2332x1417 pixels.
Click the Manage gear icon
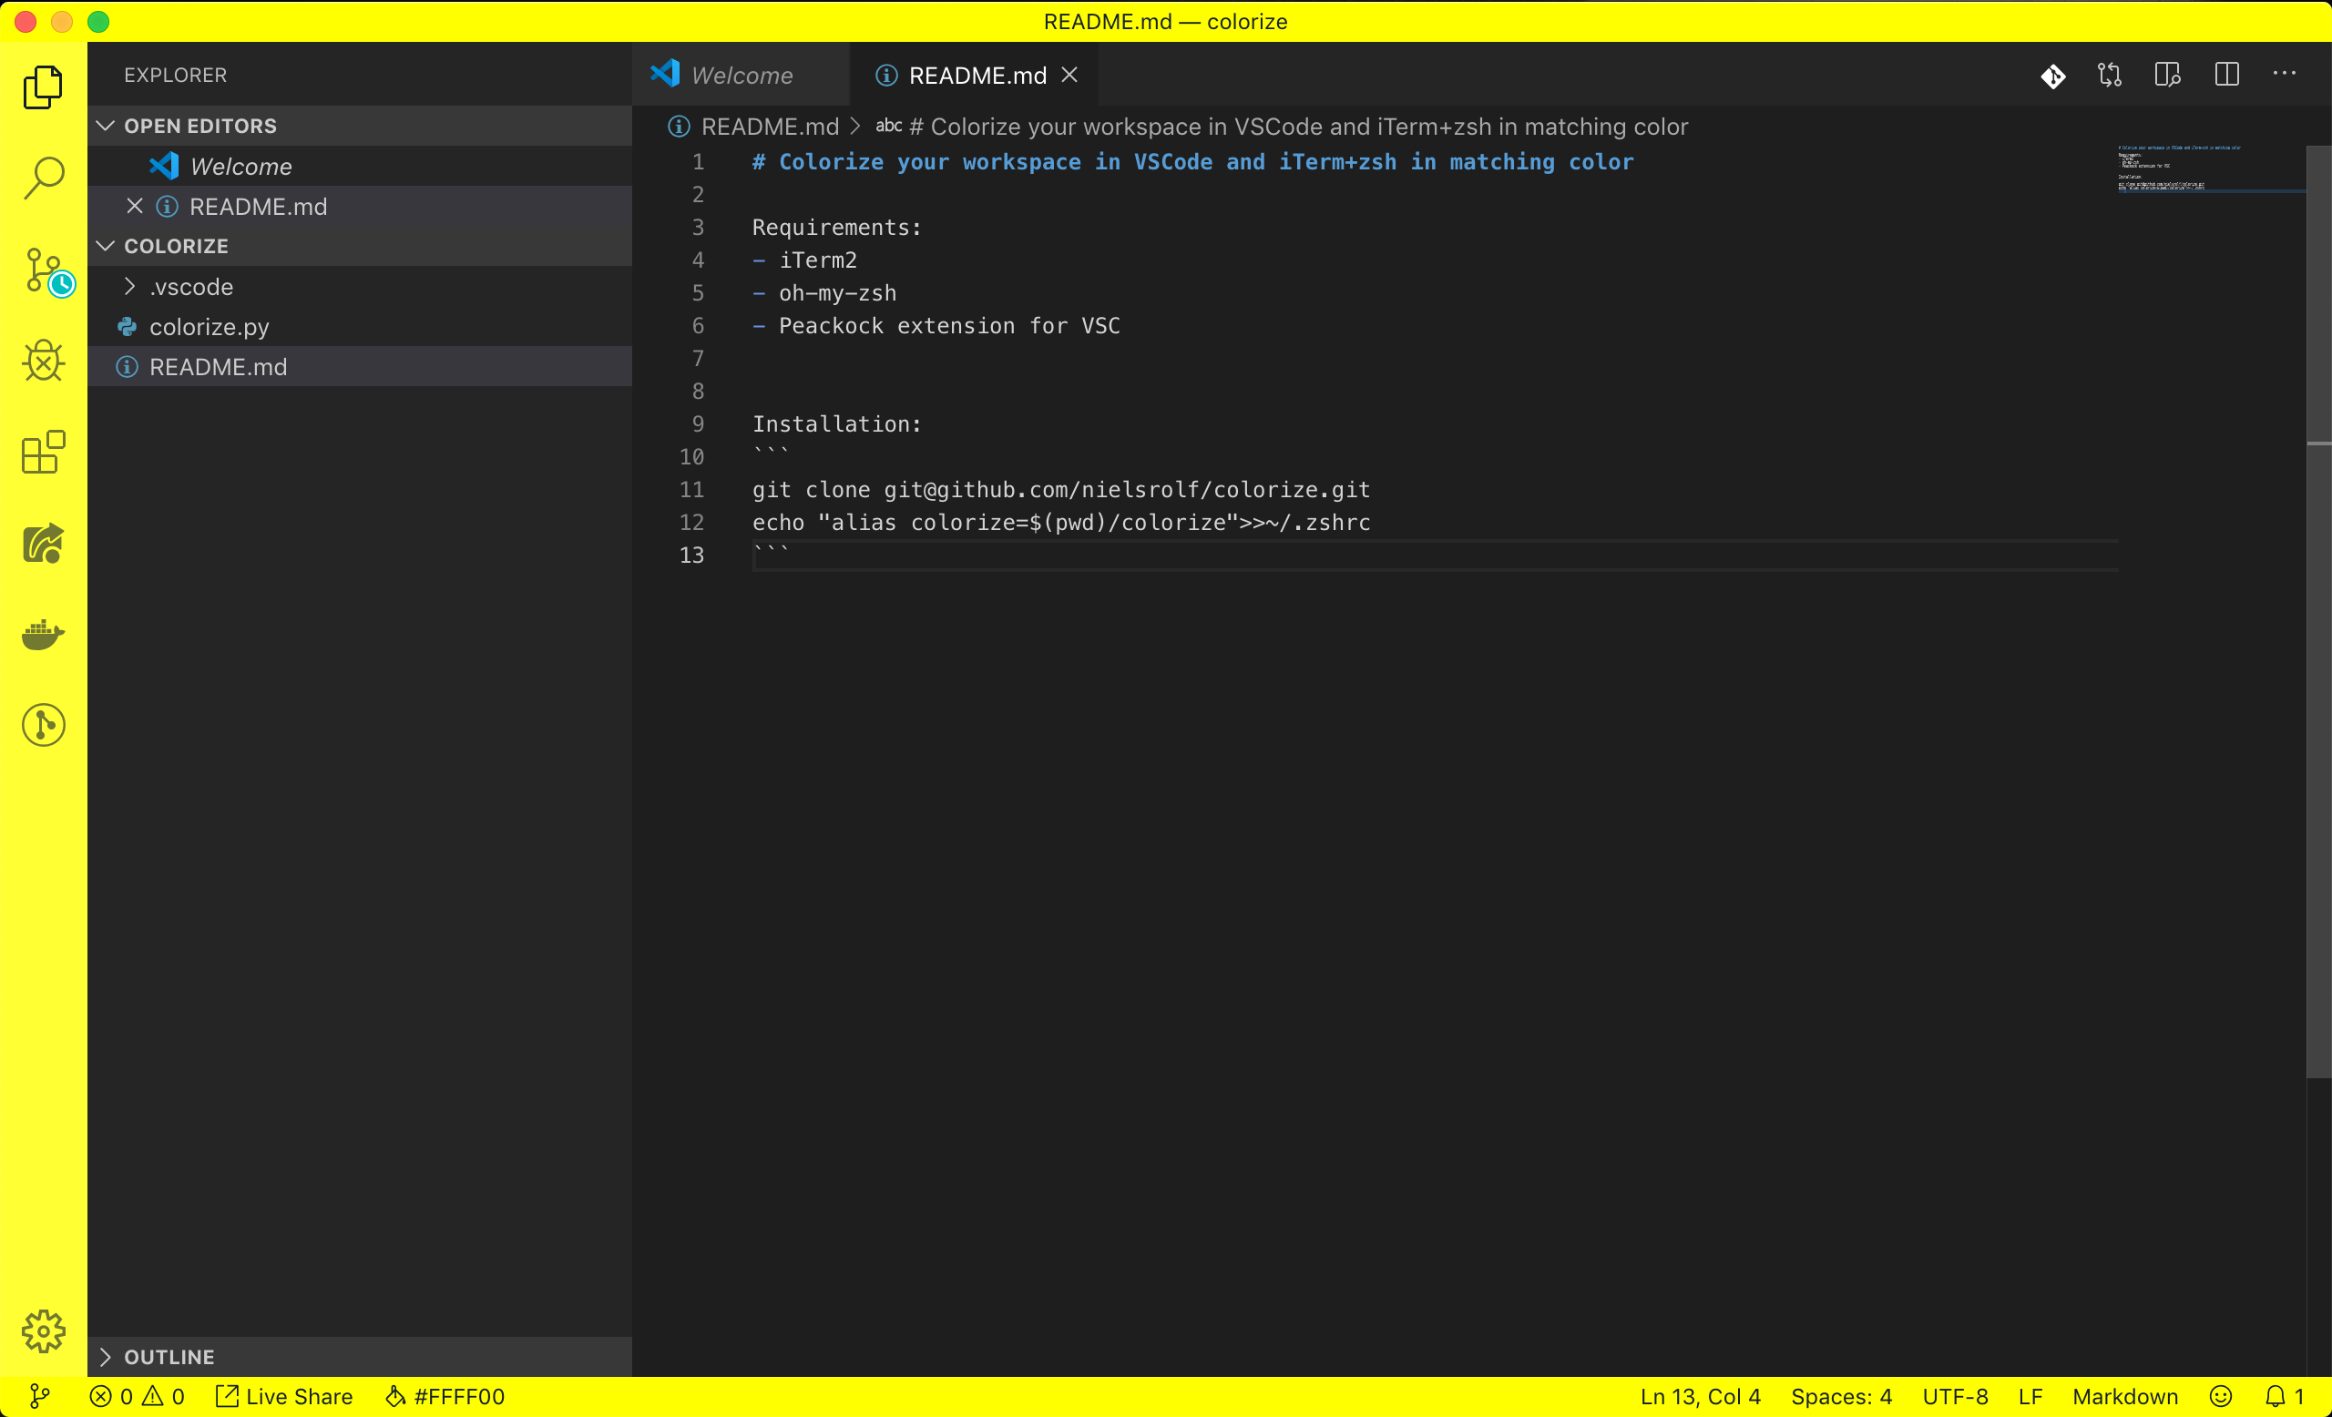(44, 1332)
